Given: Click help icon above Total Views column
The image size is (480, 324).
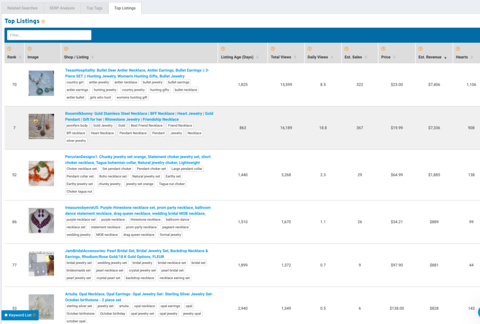Looking at the screenshot, I should click(272, 49).
